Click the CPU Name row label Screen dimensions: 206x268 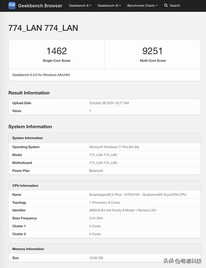(x=17, y=194)
